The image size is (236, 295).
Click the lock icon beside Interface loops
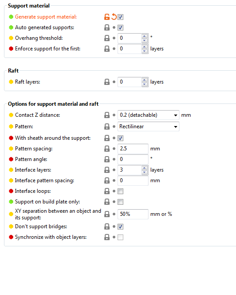click(x=107, y=191)
